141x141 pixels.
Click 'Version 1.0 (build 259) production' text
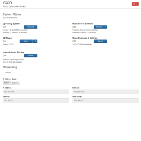[15, 30]
